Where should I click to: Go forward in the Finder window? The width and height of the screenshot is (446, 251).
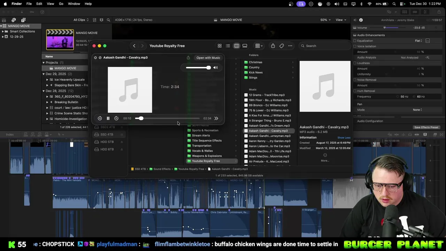[142, 46]
